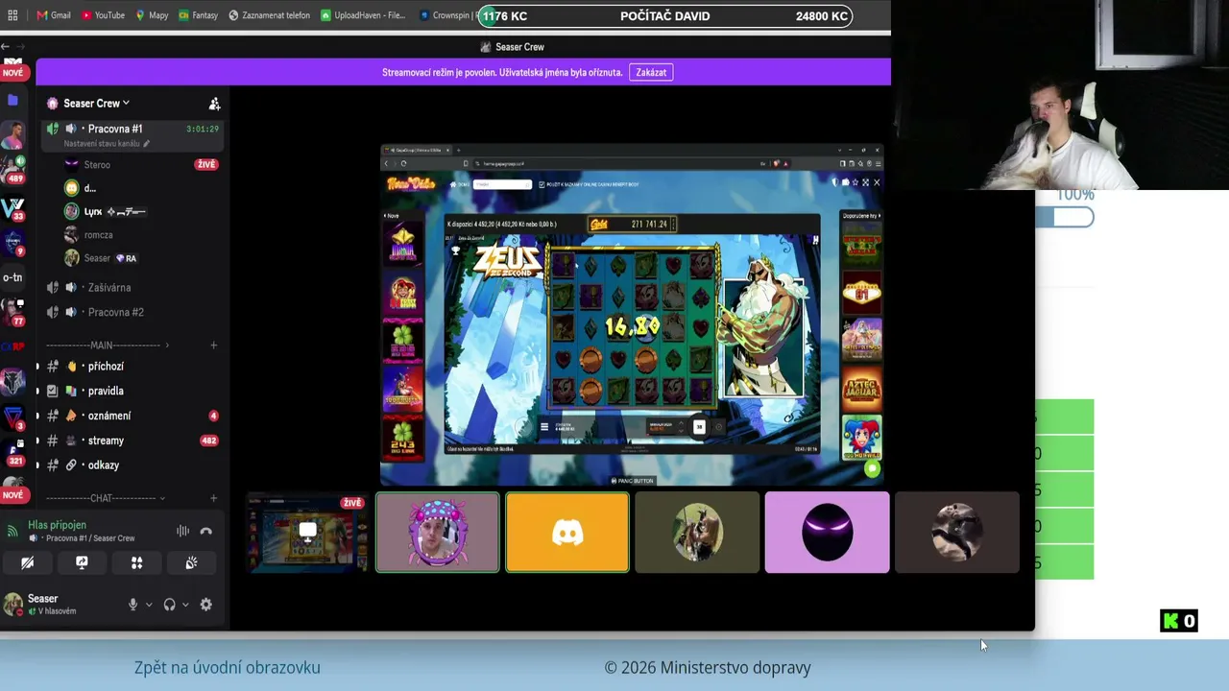Click the Zakázat button in streamer mode banner

651,72
